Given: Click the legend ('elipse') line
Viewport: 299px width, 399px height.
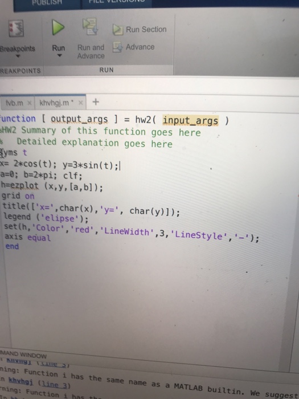Looking at the screenshot, I should click(46, 218).
